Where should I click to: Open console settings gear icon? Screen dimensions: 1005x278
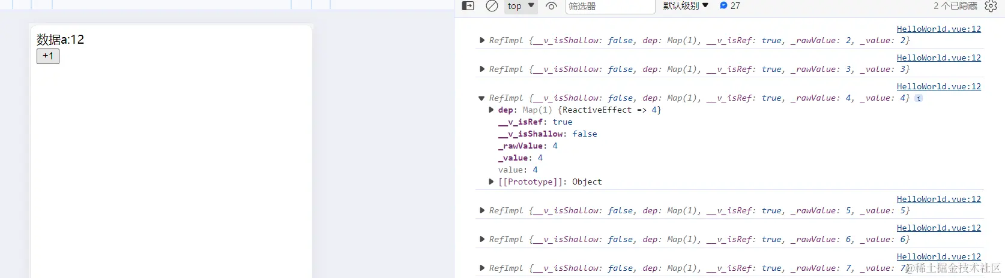991,6
